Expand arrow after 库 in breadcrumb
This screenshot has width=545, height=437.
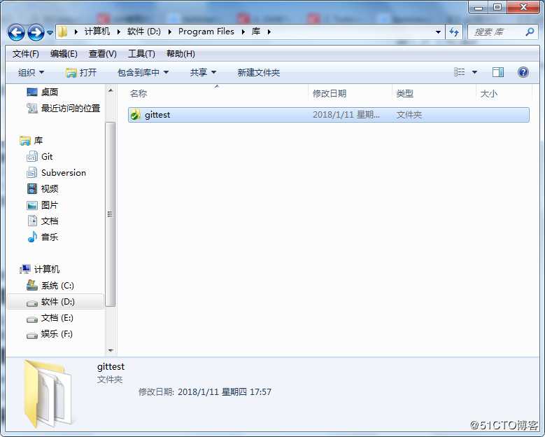(x=269, y=32)
